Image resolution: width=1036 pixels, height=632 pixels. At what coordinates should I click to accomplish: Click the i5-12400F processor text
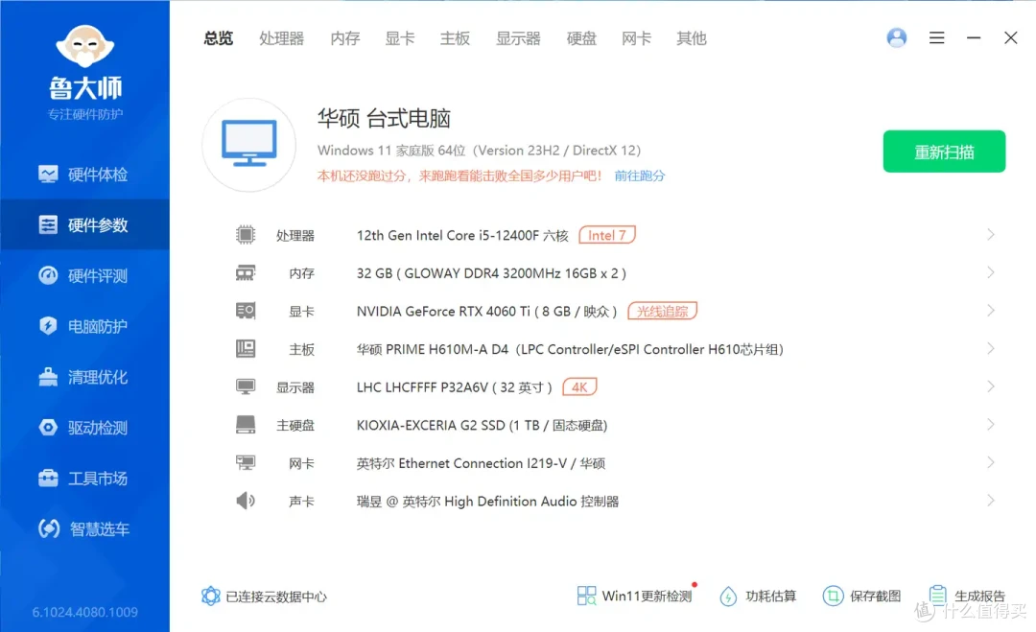tap(462, 236)
